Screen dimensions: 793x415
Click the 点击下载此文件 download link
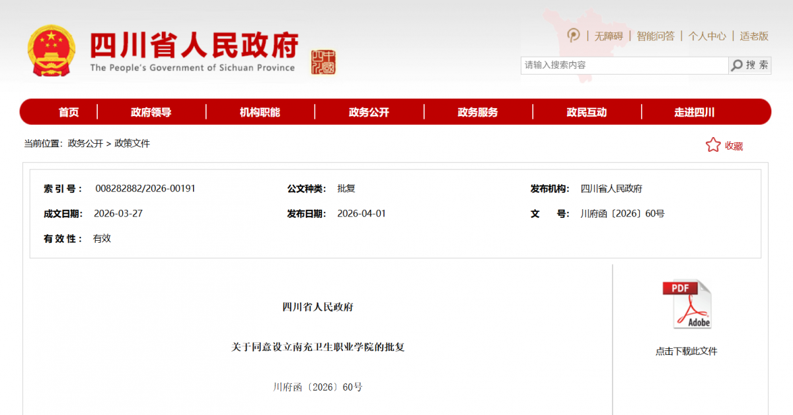tap(686, 352)
